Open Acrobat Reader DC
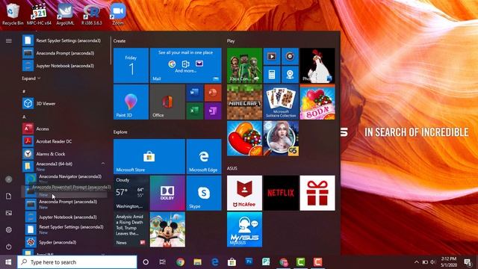Viewport: 478px width, 269px height. pyautogui.click(x=64, y=141)
